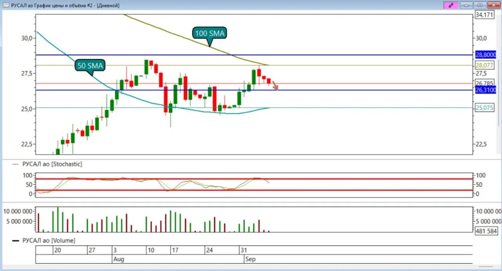Click the 30,0 label on left price axis
This screenshot has width=502, height=271.
coord(27,38)
